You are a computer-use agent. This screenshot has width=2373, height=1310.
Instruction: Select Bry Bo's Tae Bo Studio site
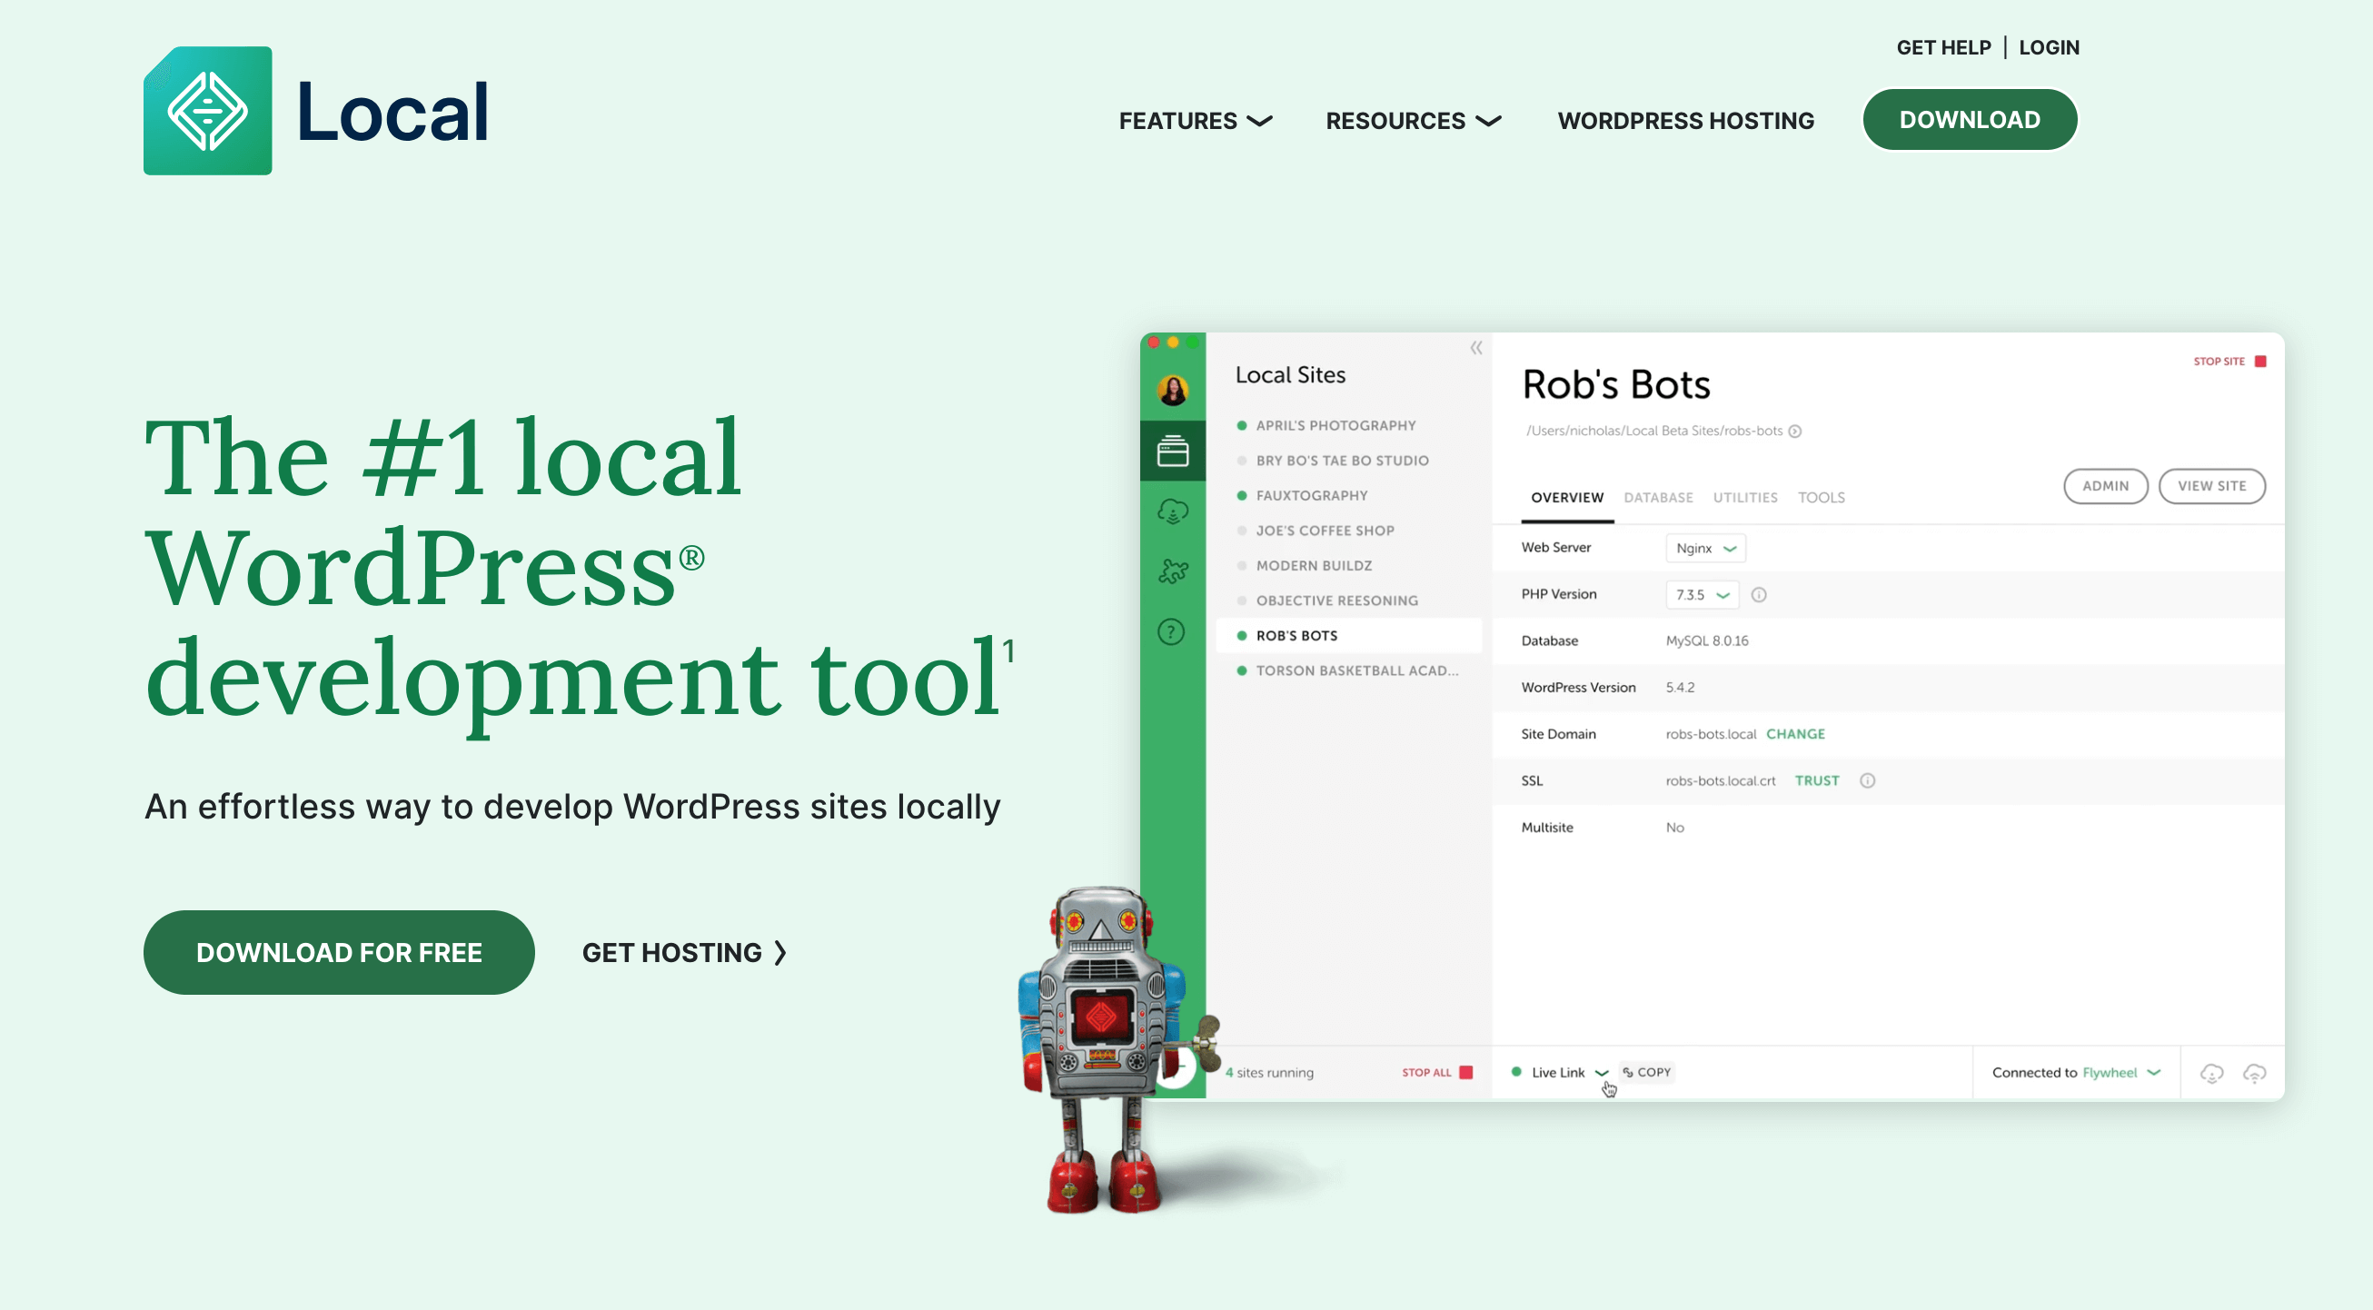tap(1348, 461)
